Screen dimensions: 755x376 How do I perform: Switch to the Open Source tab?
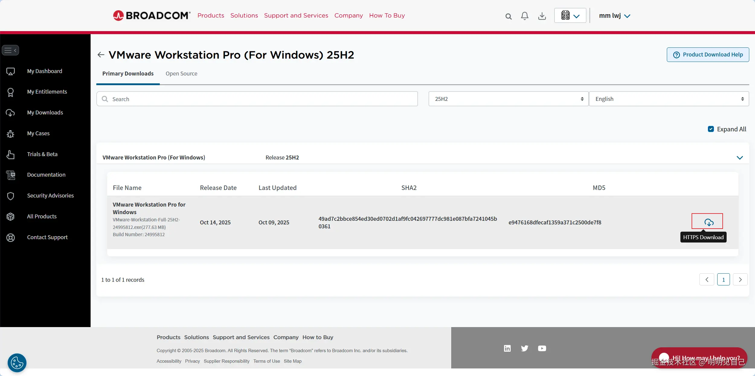(181, 74)
